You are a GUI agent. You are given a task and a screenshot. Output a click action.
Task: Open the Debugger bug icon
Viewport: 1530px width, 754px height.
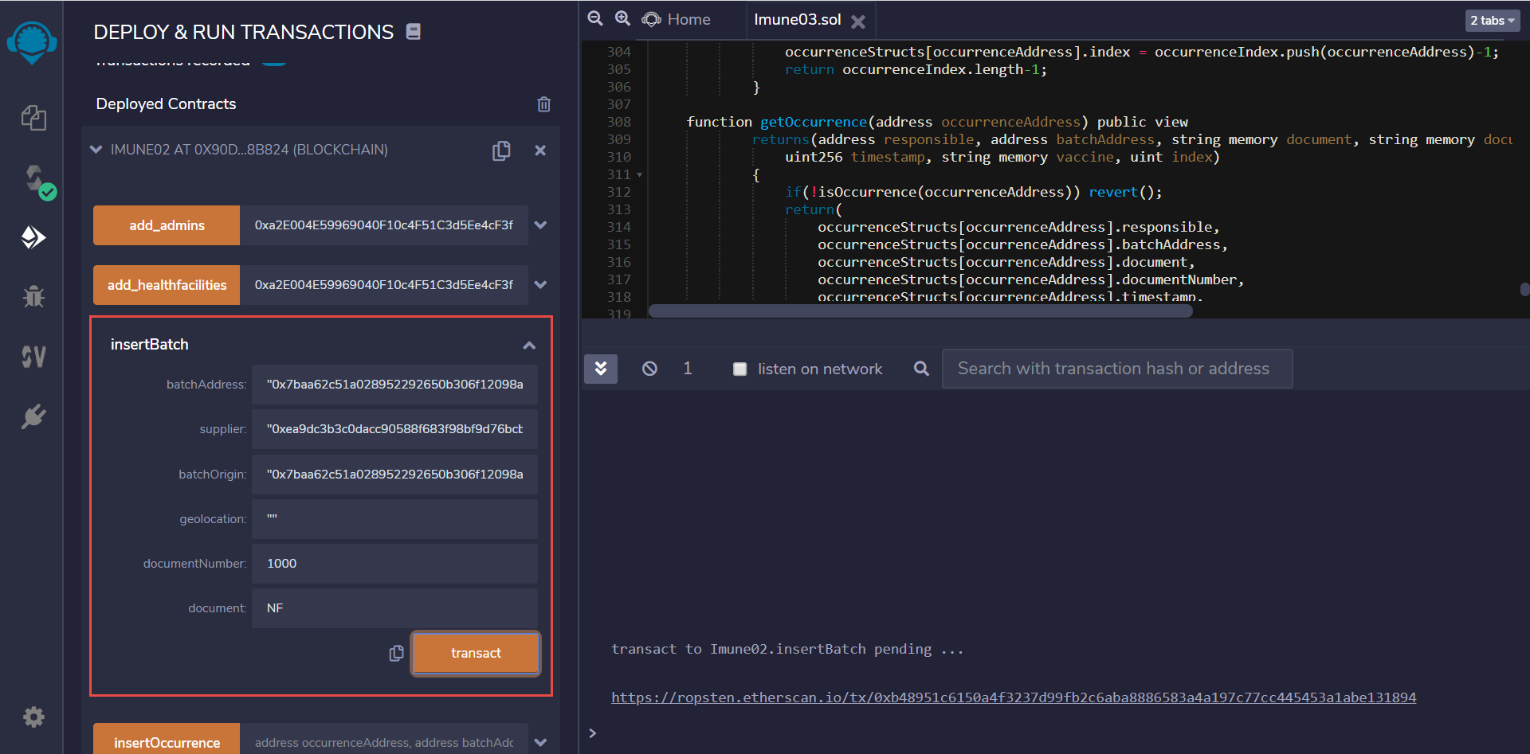[33, 297]
